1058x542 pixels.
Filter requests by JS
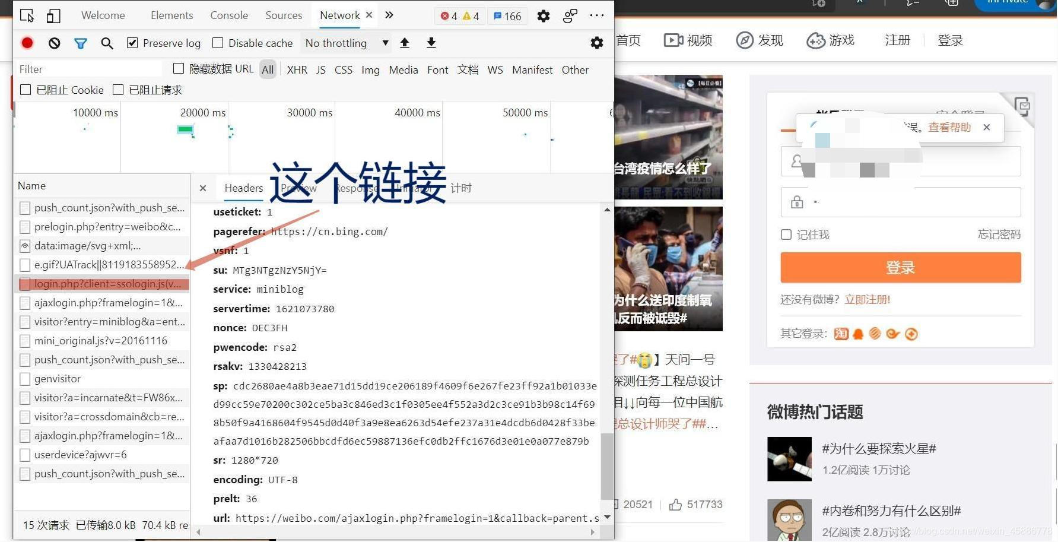pos(321,69)
